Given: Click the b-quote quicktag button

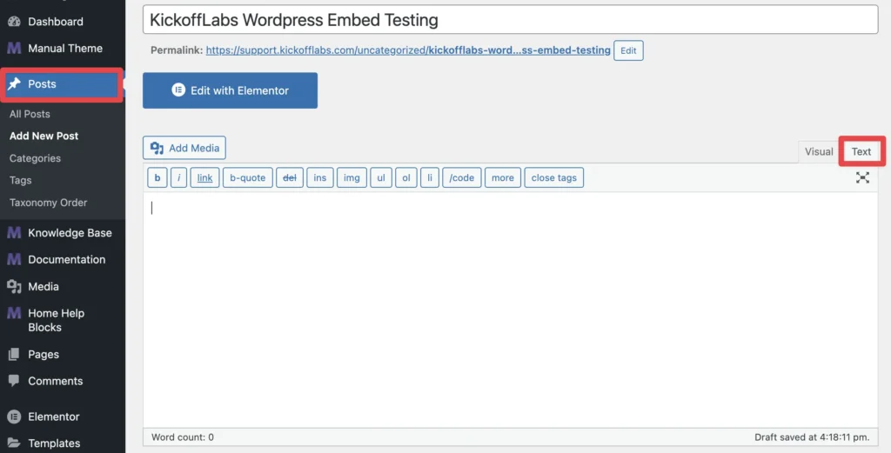Looking at the screenshot, I should [248, 177].
